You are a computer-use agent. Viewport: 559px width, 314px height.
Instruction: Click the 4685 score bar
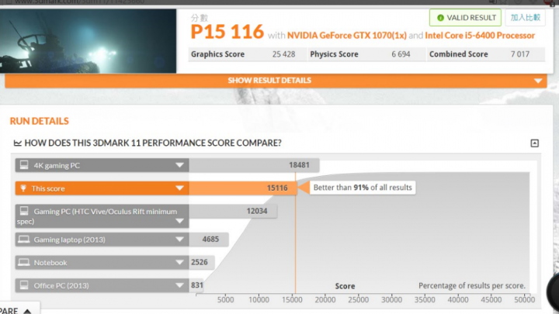(x=209, y=240)
